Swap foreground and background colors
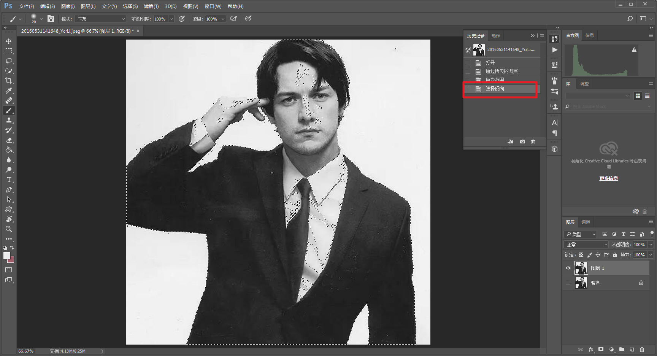Viewport: 657px width, 356px height. pyautogui.click(x=12, y=248)
